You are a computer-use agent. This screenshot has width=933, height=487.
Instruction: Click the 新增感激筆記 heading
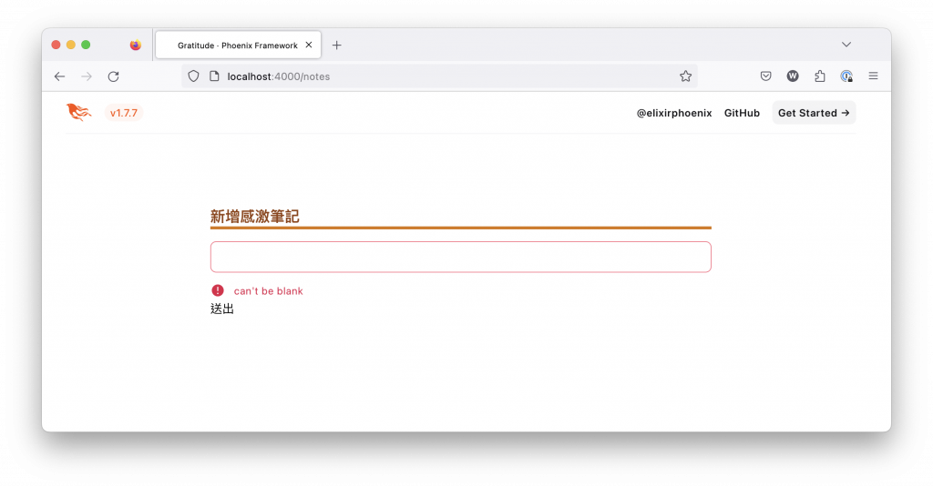click(255, 217)
